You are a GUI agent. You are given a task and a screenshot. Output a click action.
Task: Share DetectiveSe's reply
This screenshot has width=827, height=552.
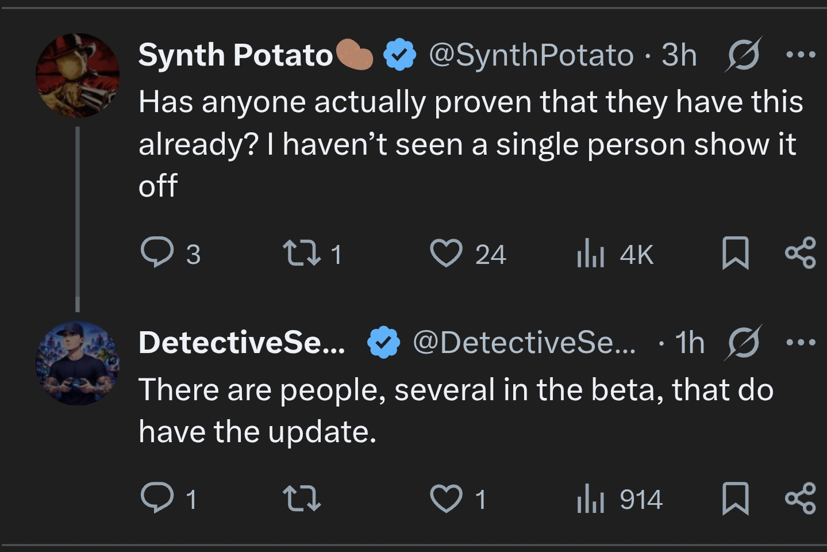(801, 499)
